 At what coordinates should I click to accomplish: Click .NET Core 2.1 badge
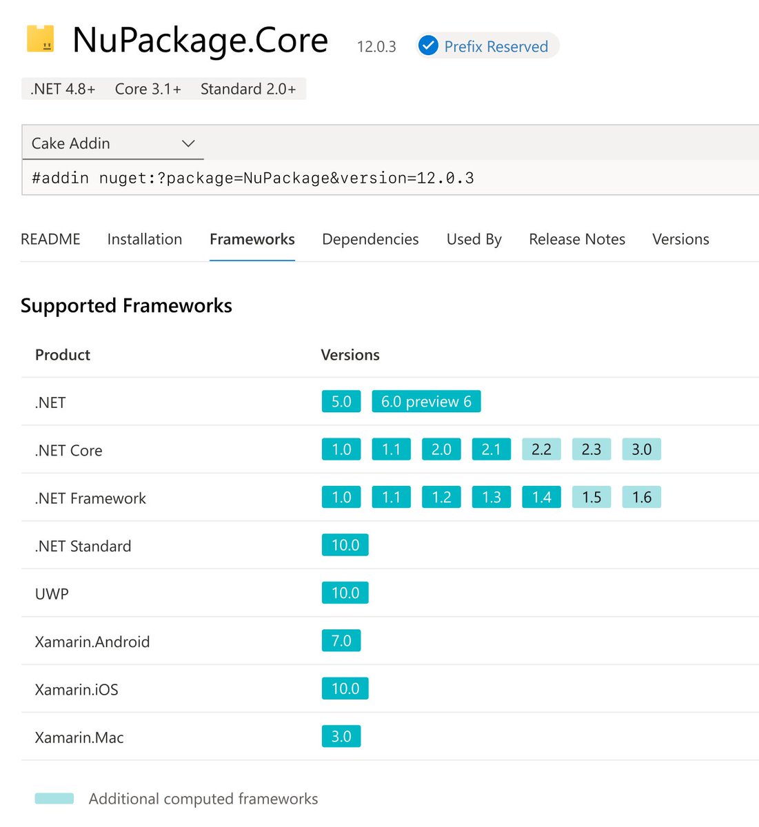click(x=492, y=449)
